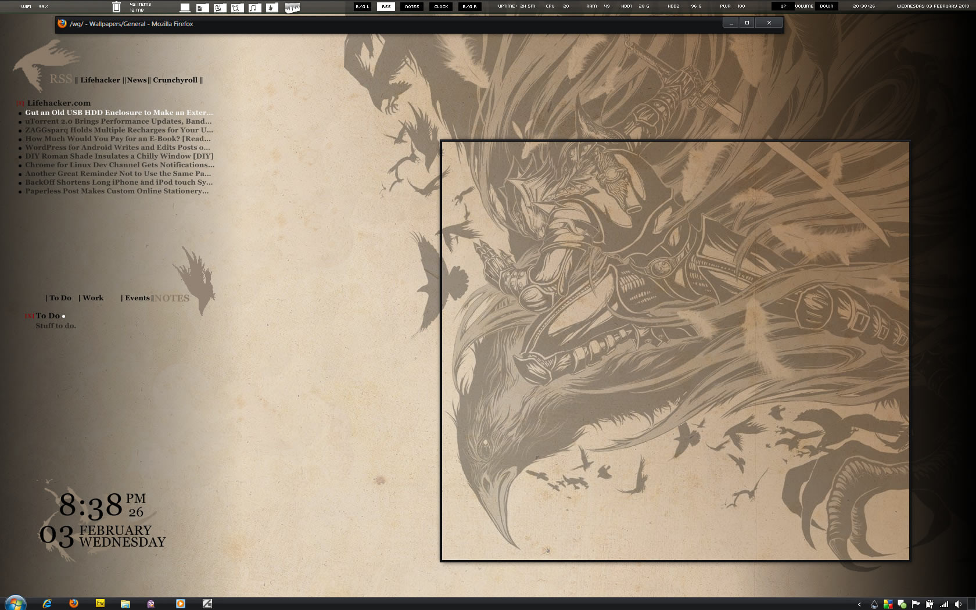
Task: Click the RAM 49 usage readout
Action: click(x=598, y=6)
